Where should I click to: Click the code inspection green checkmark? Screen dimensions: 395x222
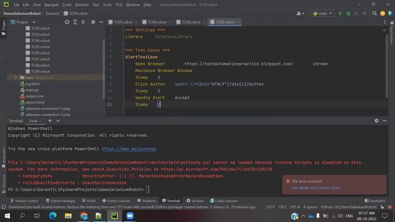(x=384, y=30)
